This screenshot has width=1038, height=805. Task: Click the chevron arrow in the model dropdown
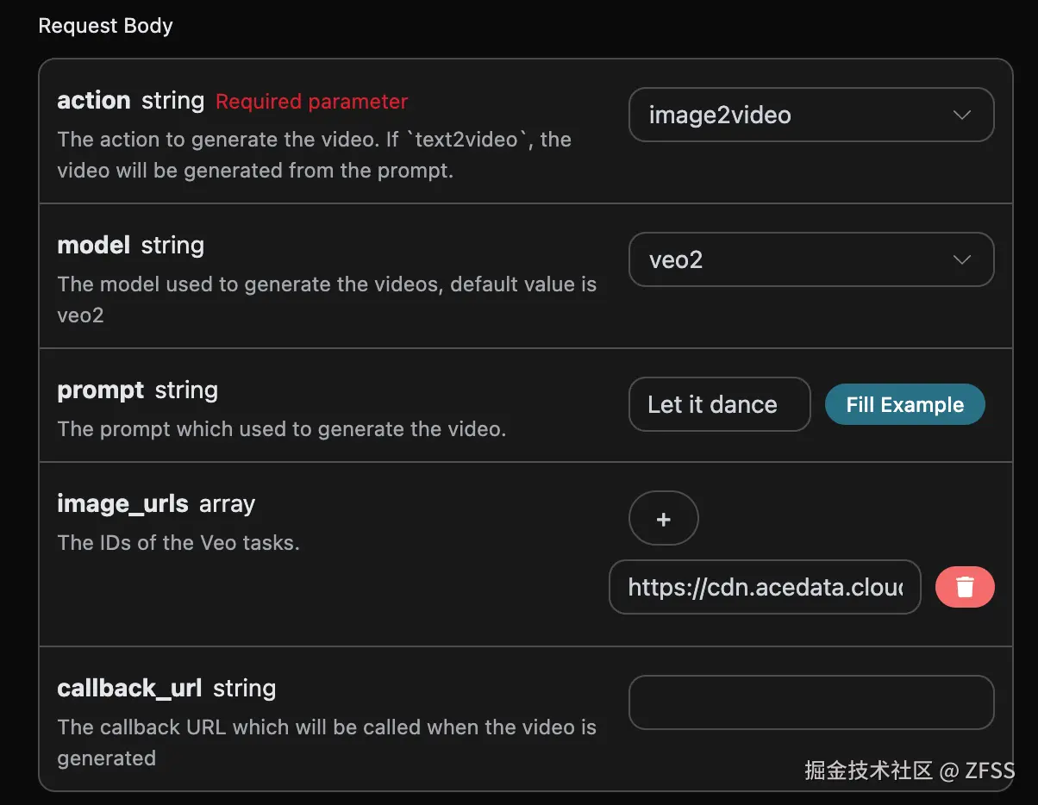click(x=962, y=259)
